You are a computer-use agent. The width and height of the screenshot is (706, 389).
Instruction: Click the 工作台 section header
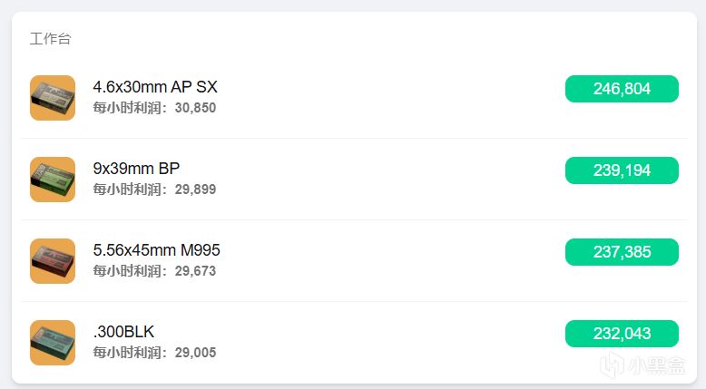tap(51, 39)
